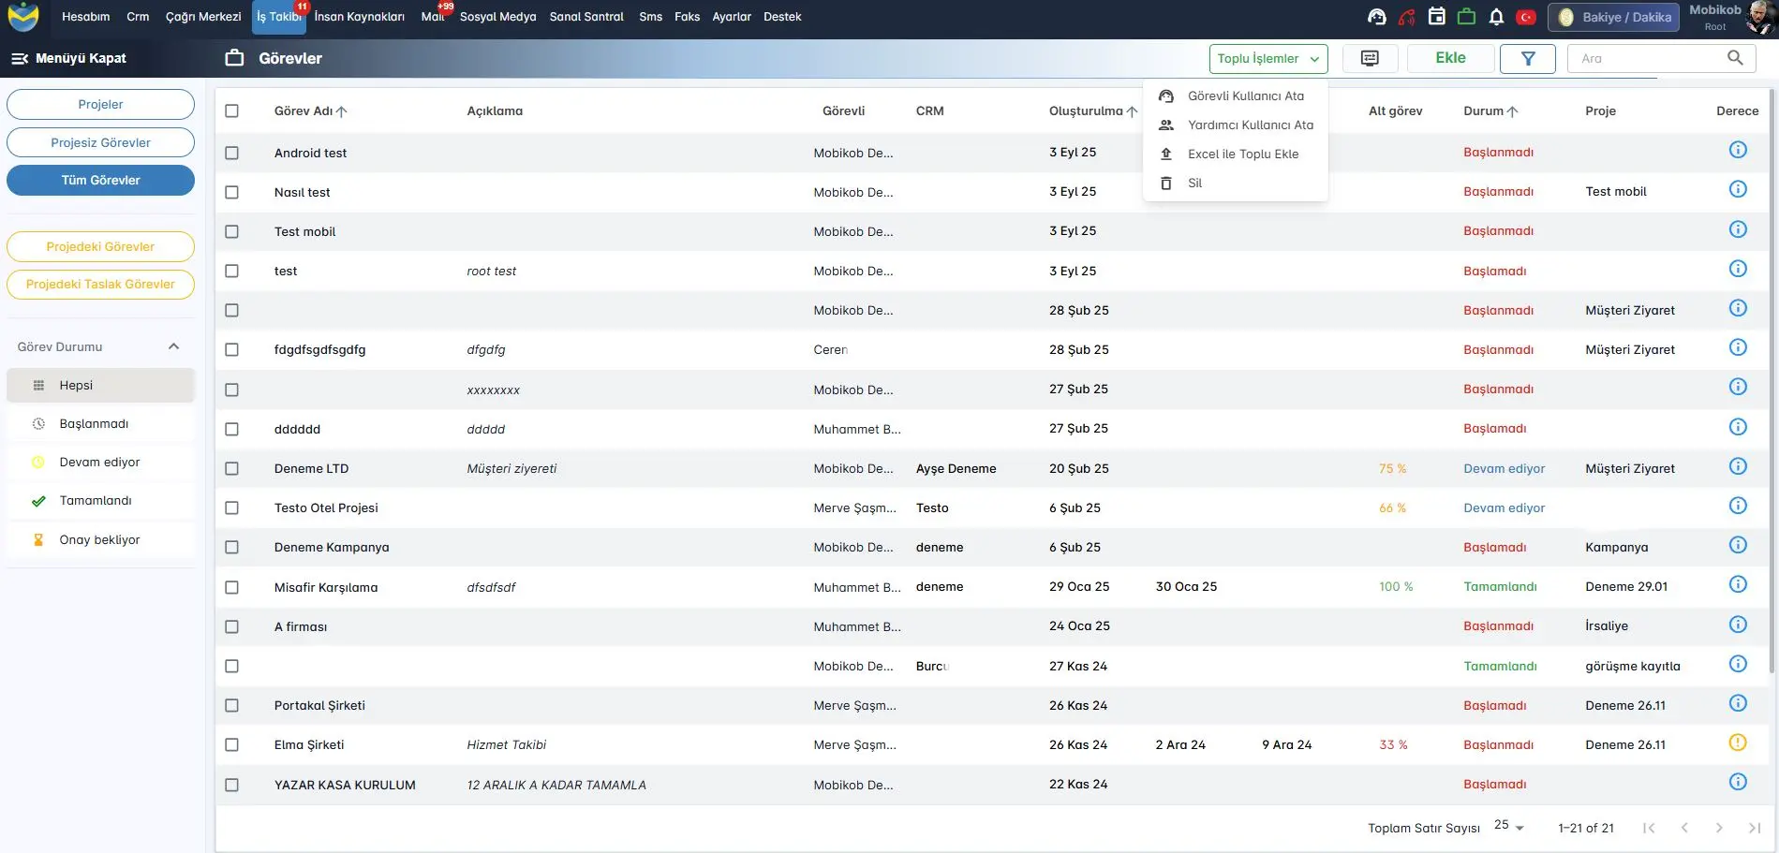1779x853 pixels.
Task: Click the red phone call icon
Action: (1406, 17)
